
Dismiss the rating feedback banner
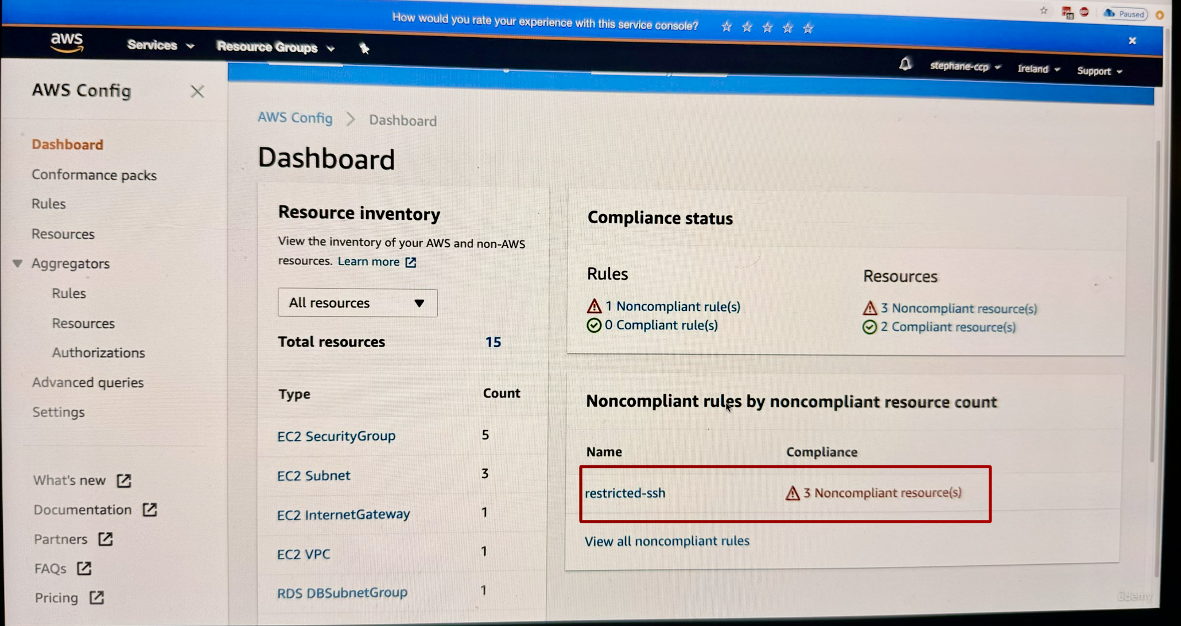(x=1132, y=41)
